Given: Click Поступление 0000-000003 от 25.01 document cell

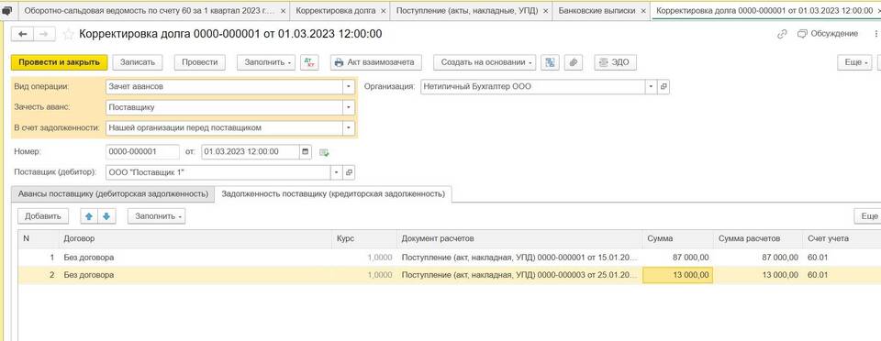Looking at the screenshot, I should coord(519,275).
